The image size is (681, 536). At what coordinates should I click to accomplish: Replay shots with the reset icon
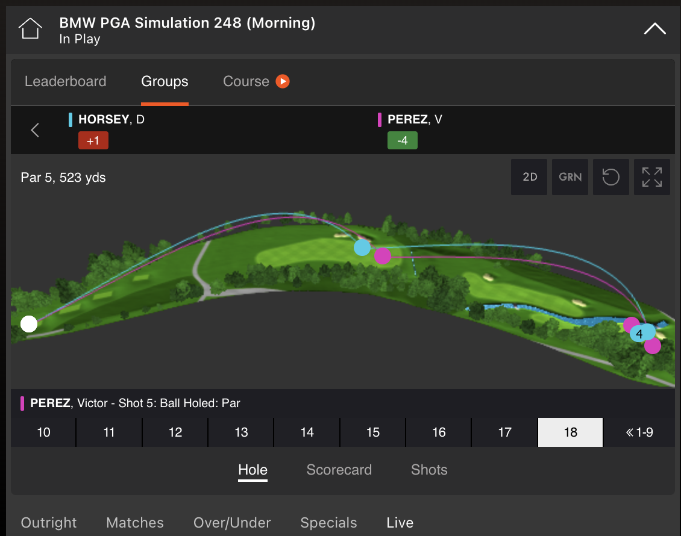(x=610, y=177)
